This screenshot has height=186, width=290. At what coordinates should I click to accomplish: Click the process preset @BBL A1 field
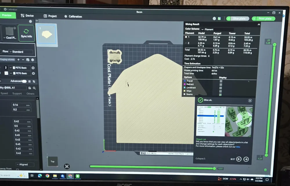[x=13, y=88]
